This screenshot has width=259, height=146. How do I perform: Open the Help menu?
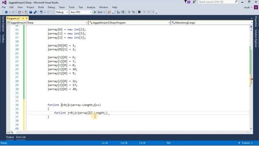pos(115,7)
